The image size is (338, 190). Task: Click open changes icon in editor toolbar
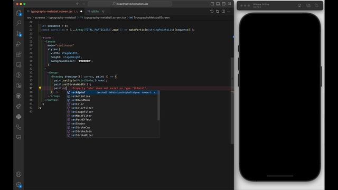coord(218,12)
